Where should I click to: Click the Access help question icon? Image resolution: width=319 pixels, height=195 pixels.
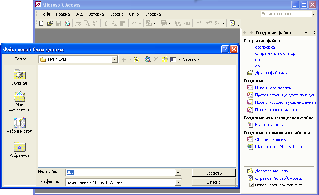tap(232, 23)
